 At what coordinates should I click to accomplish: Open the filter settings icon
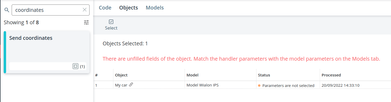[86, 22]
